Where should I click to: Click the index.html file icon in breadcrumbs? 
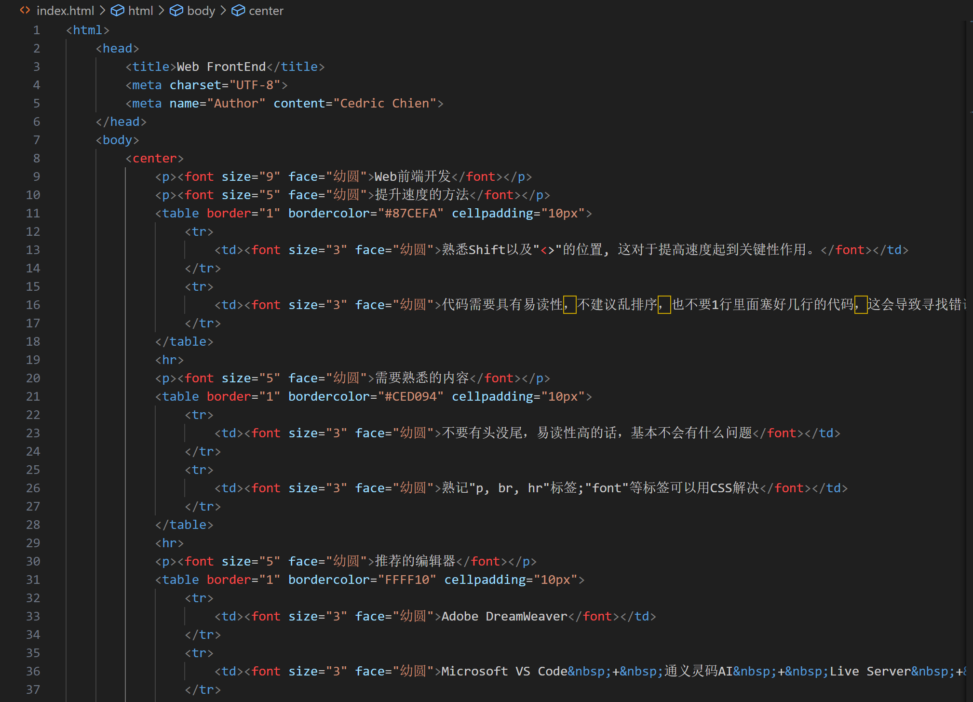tap(25, 10)
